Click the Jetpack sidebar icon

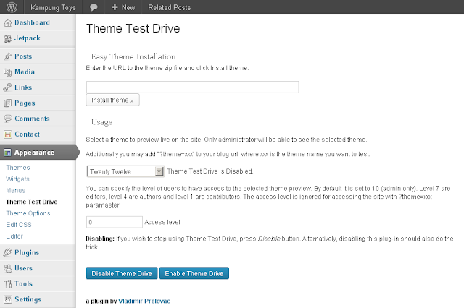coord(8,38)
